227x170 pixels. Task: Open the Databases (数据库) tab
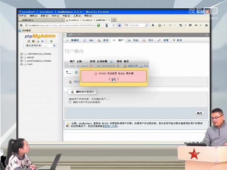point(72,40)
